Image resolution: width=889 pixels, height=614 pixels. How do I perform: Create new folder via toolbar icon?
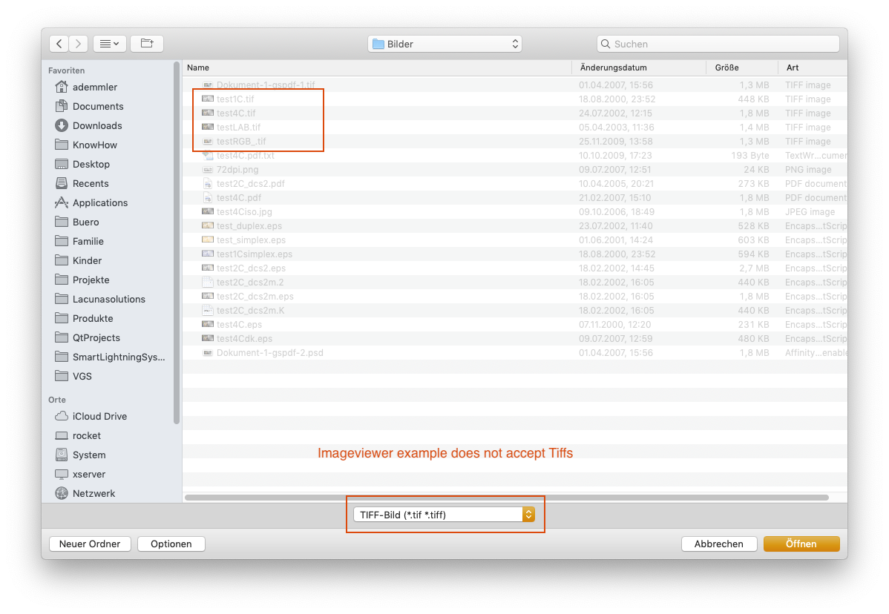[x=147, y=44]
